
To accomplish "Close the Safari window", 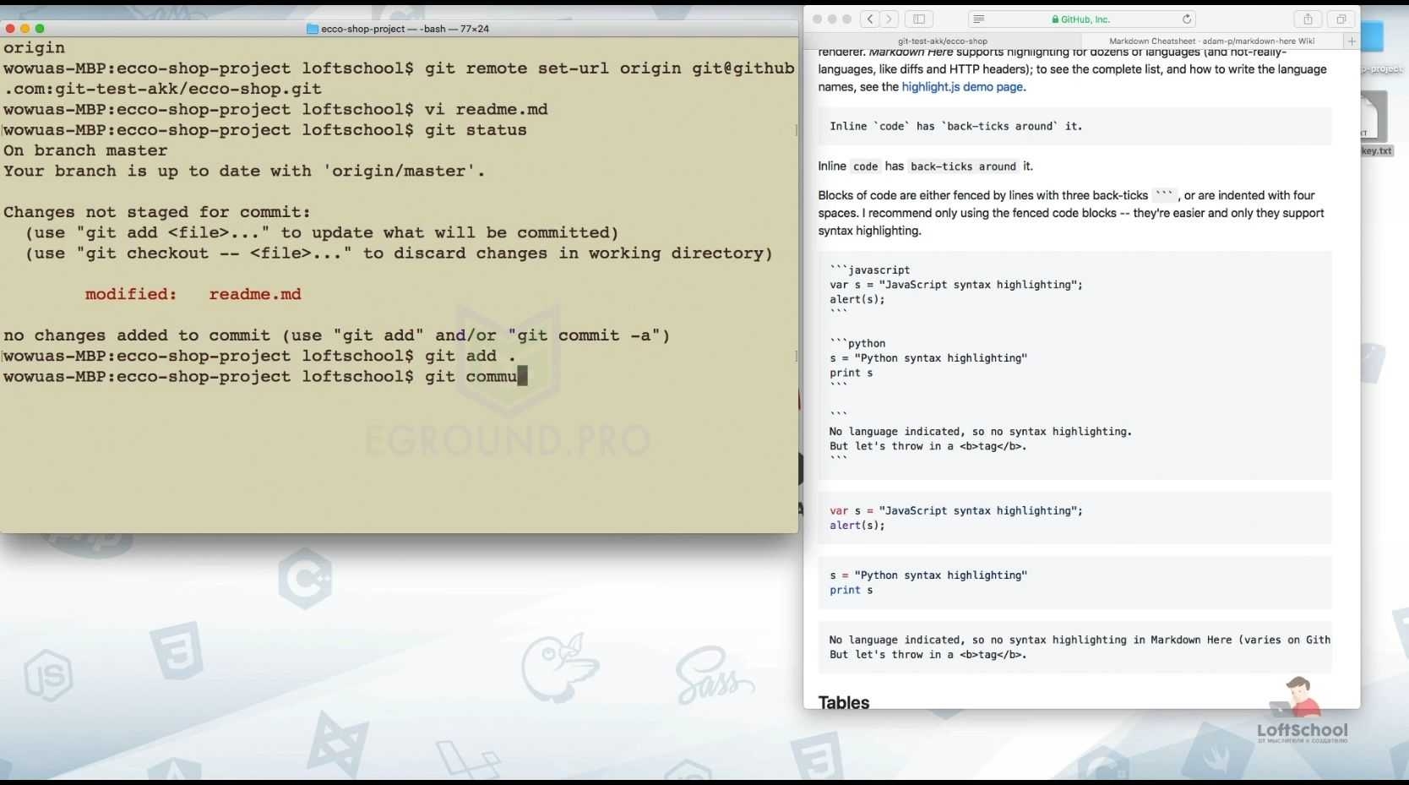I will (817, 19).
